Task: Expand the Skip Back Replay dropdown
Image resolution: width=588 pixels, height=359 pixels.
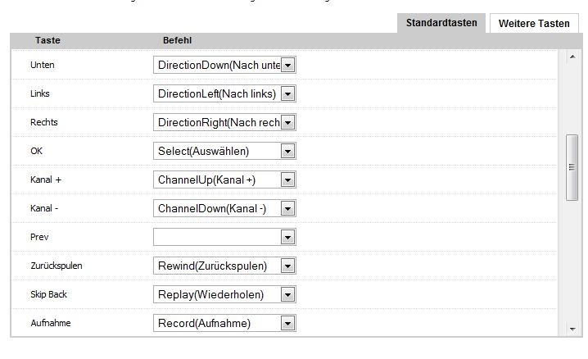Action: point(287,294)
